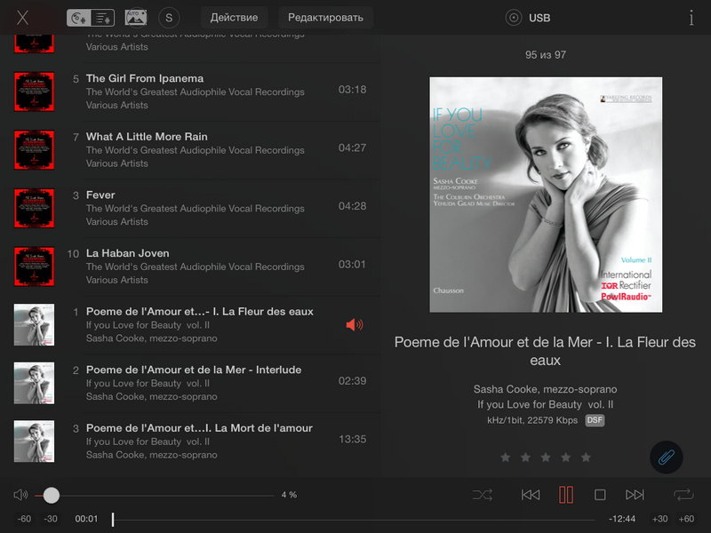The image size is (711, 533).
Task: Click the 03:18 duration
Action: (x=352, y=90)
